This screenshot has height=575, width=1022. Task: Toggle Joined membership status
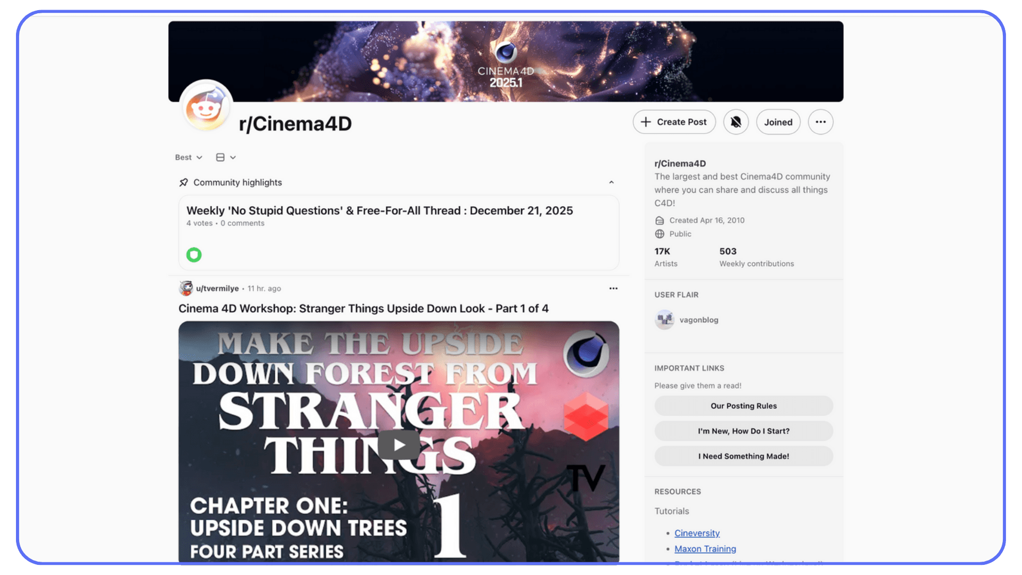[778, 122]
